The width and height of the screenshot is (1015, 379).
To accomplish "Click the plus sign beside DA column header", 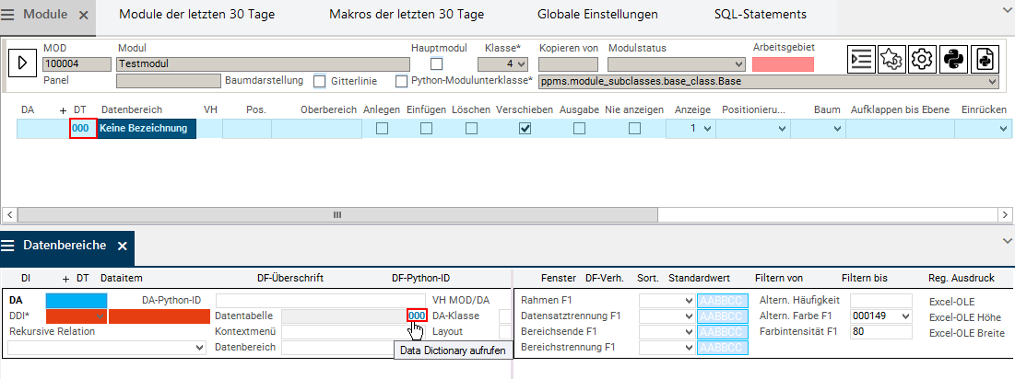I will coord(63,109).
